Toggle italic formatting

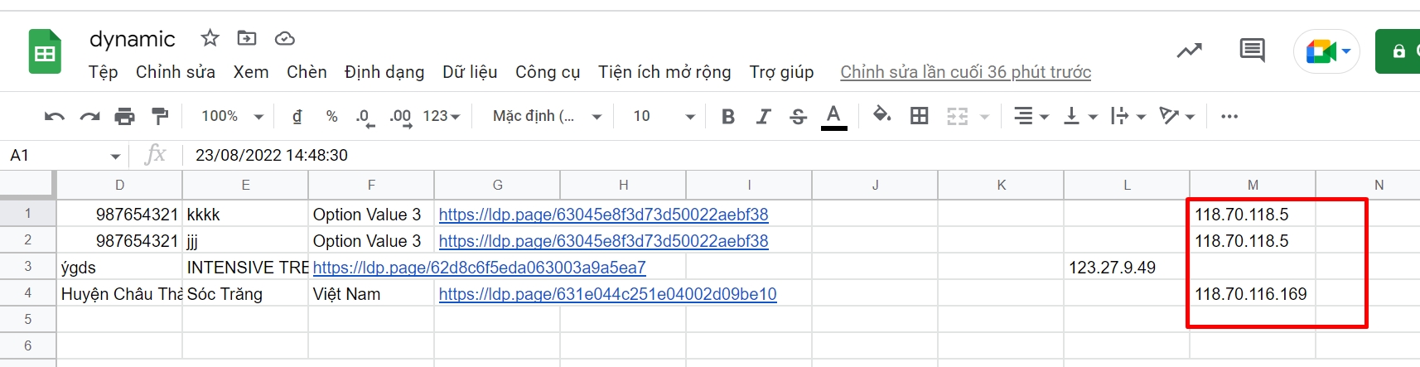tap(763, 117)
